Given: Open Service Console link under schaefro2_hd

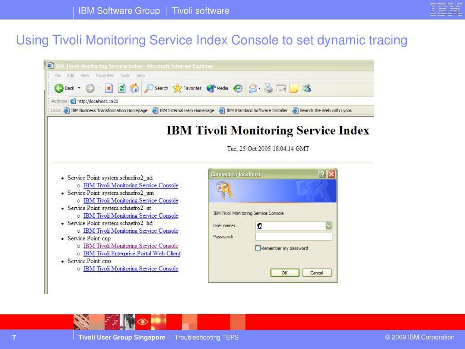Looking at the screenshot, I should [x=131, y=230].
